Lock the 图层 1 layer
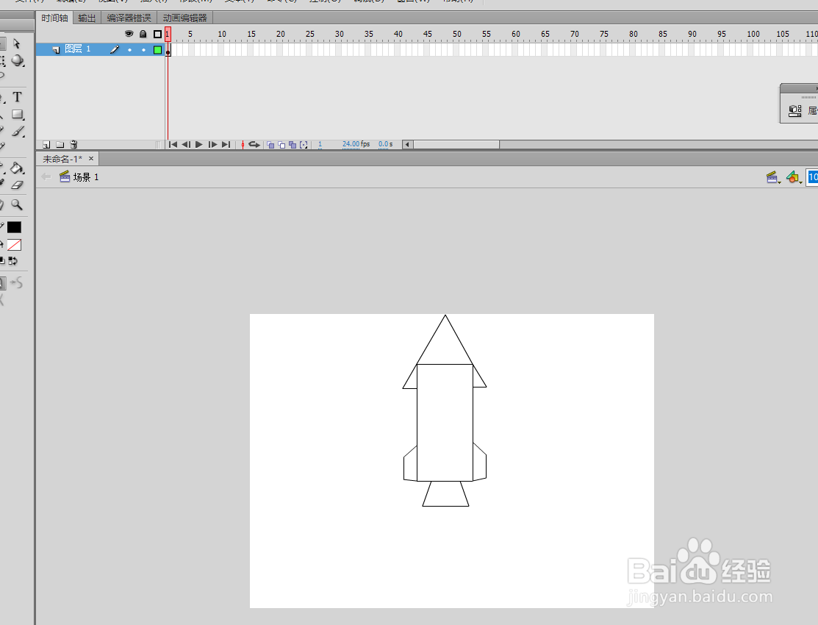 (143, 49)
